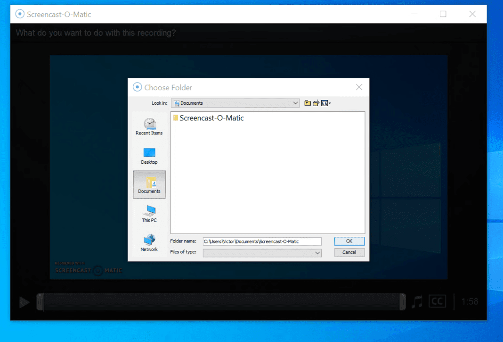503x342 pixels.
Task: Click the 1:58 duration text
Action: [470, 301]
